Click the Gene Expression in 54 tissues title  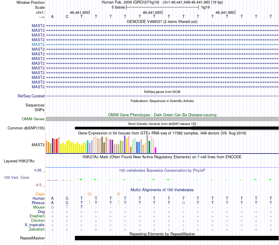pyautogui.click(x=162, y=133)
